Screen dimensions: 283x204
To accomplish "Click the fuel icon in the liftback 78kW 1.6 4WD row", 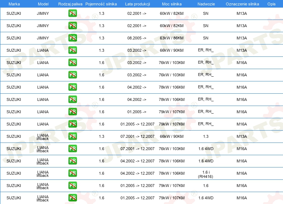I will [72, 161].
